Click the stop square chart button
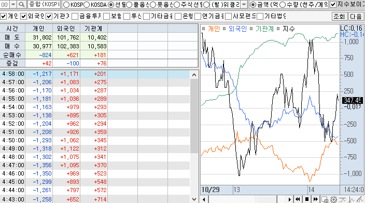365x203 pixels. point(307,199)
